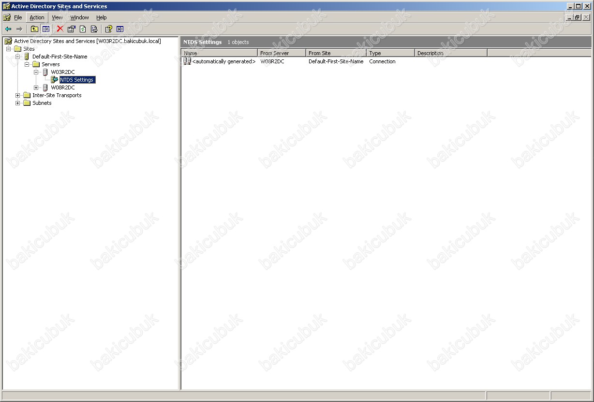This screenshot has width=594, height=402.
Task: Click the NTDS Settings node icon
Action: tap(55, 80)
